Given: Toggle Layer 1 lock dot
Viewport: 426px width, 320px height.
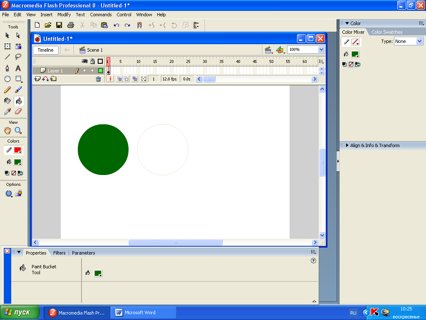Looking at the screenshot, I should pyautogui.click(x=92, y=71).
